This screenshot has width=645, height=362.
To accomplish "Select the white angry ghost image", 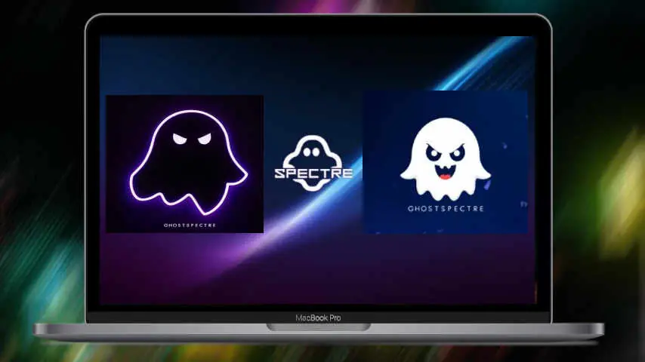I will [445, 162].
